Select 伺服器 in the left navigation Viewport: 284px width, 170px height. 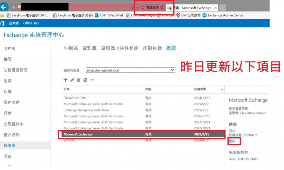pos(25,145)
